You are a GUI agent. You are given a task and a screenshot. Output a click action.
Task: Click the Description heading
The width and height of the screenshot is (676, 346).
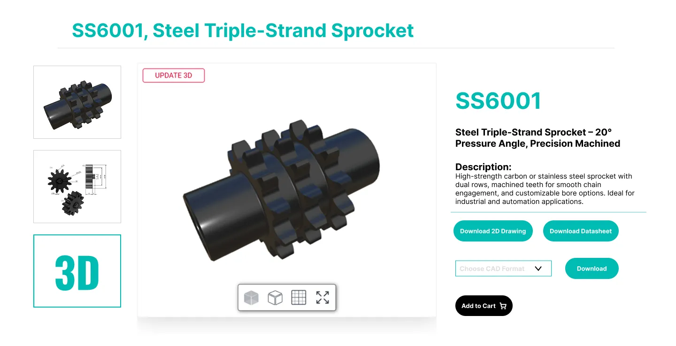coord(483,167)
